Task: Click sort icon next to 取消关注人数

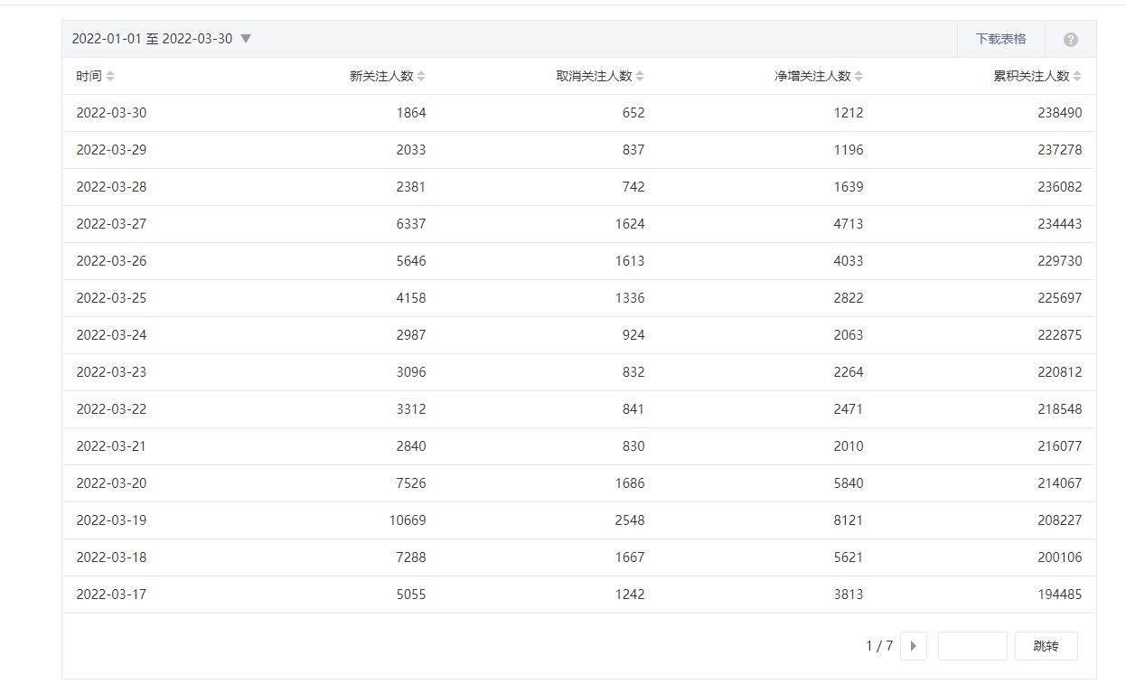Action: coord(640,77)
